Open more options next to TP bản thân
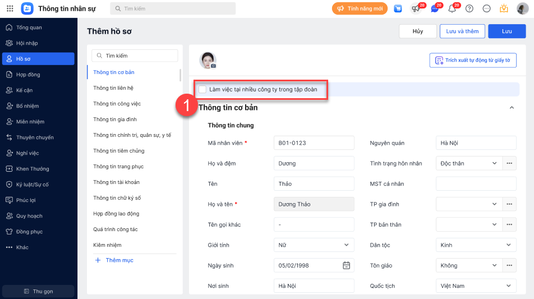 point(509,224)
